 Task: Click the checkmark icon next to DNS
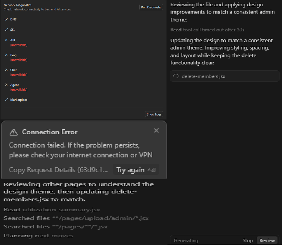click(x=6, y=19)
